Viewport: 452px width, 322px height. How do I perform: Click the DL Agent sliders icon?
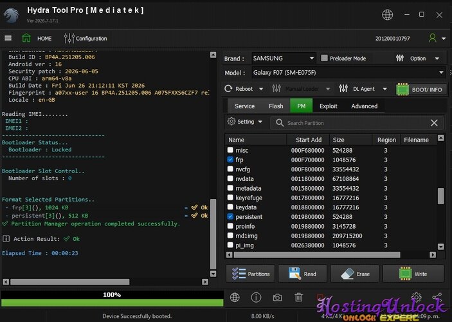coord(343,89)
